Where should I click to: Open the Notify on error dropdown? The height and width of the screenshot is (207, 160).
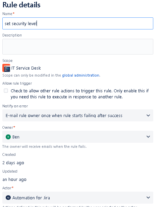78,115
